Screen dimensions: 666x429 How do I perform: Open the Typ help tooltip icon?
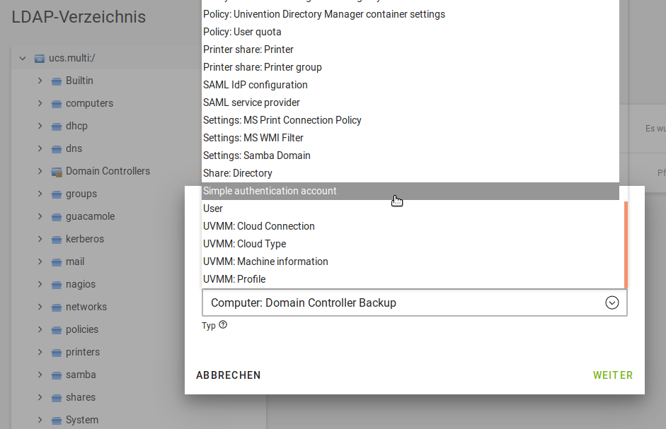pyautogui.click(x=223, y=325)
